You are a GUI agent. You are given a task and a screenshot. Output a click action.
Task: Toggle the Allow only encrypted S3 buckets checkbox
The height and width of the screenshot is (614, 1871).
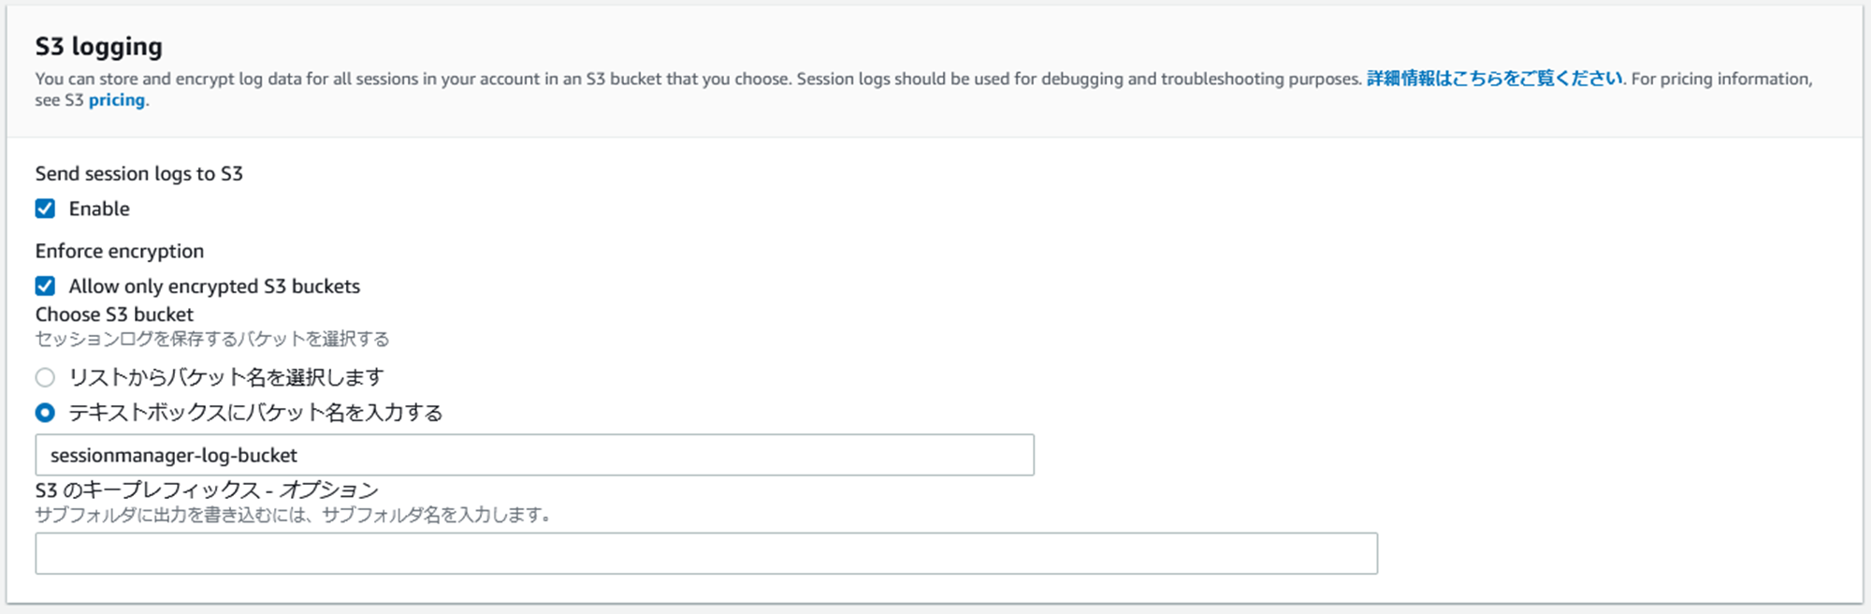tap(45, 286)
